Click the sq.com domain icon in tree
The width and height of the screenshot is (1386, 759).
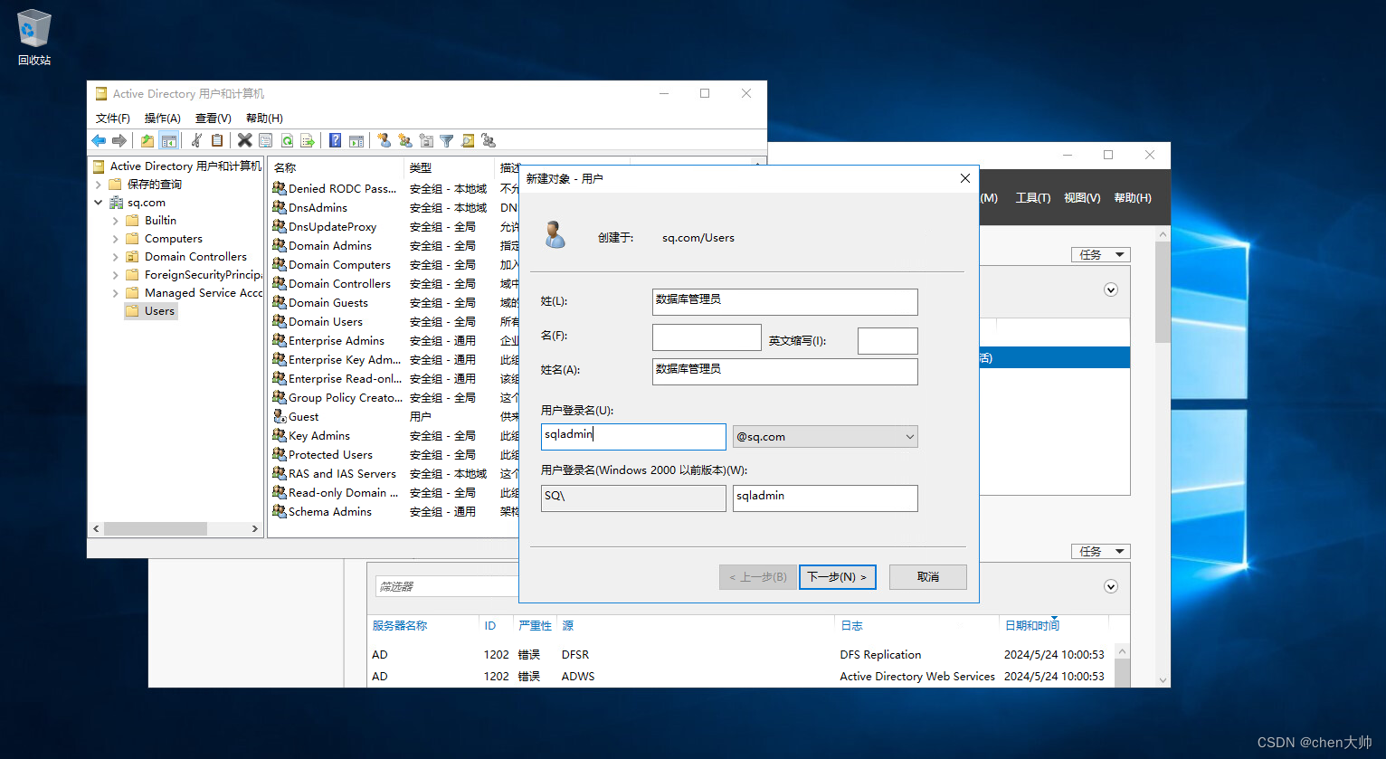click(117, 203)
